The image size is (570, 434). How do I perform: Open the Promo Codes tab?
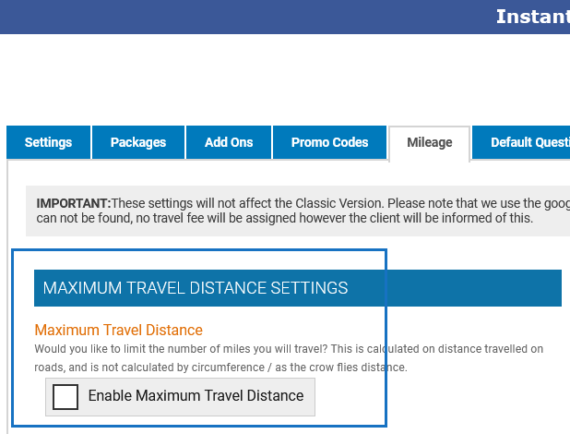tap(329, 143)
